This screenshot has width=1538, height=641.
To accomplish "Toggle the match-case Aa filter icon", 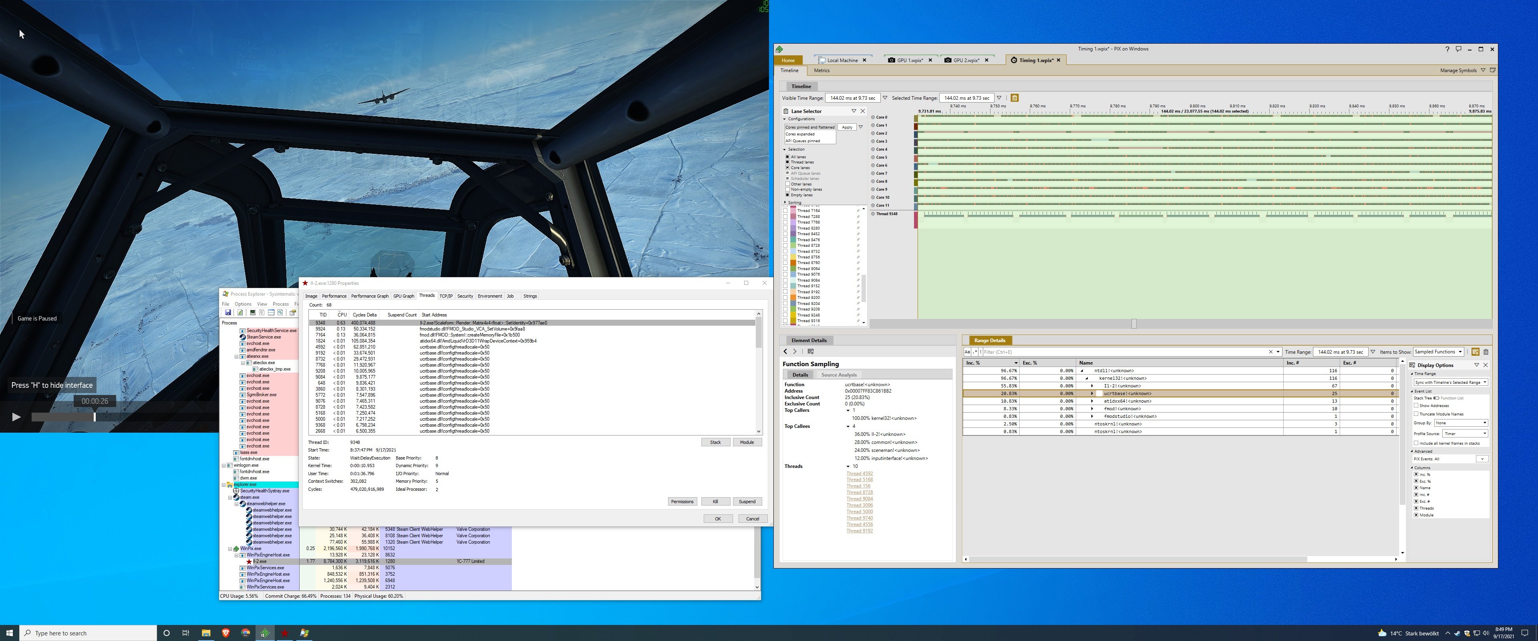I will 967,352.
